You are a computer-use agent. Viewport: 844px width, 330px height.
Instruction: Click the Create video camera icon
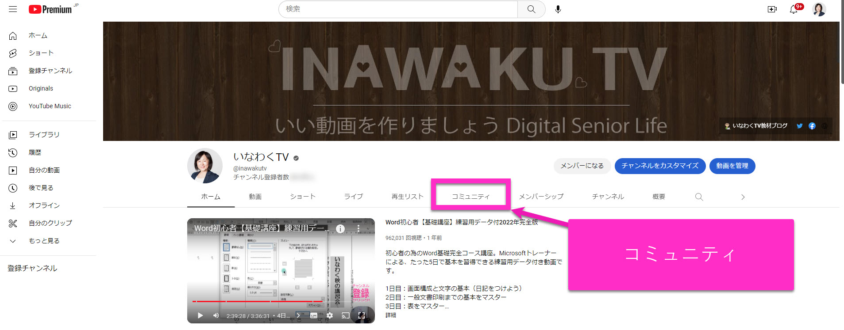click(x=772, y=9)
